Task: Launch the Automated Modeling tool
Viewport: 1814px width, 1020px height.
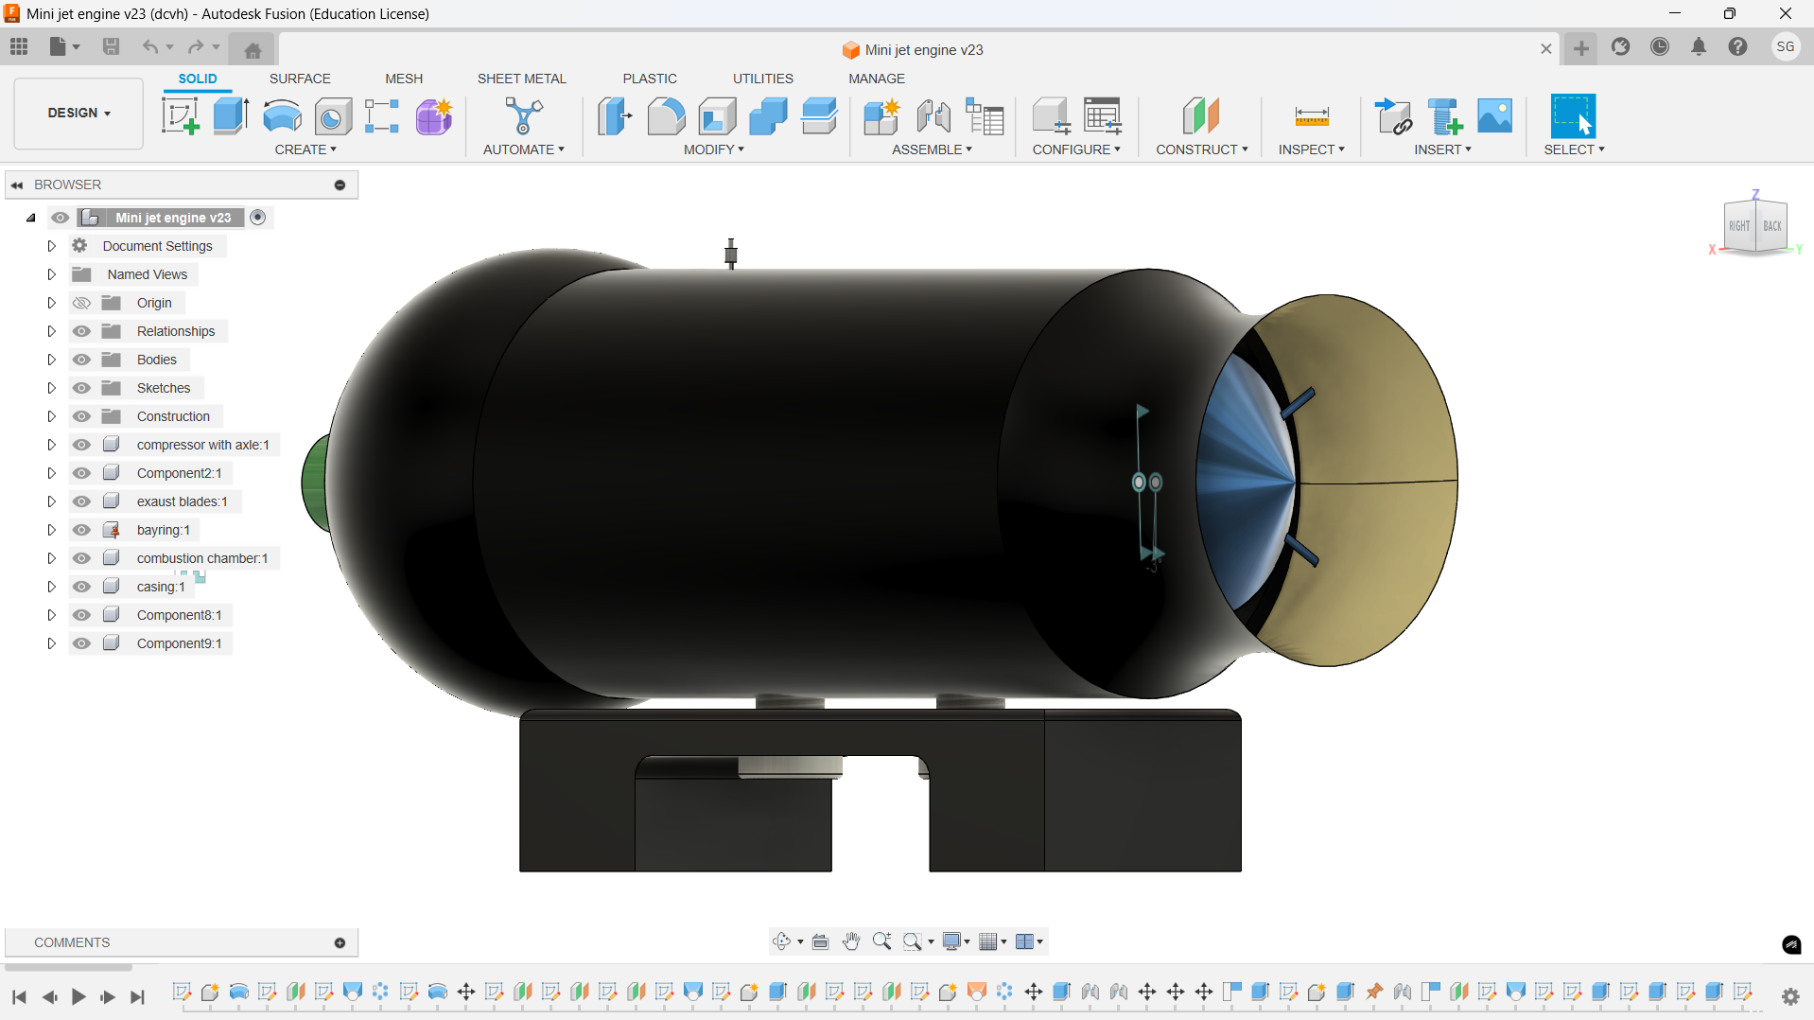Action: coord(523,116)
